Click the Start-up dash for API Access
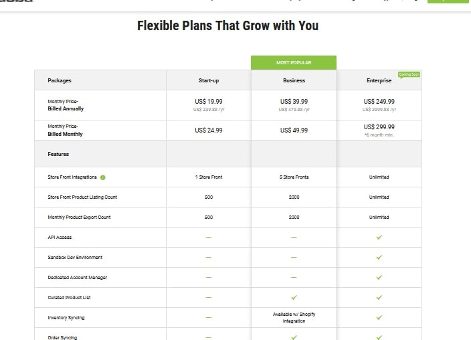Image resolution: width=471 pixels, height=340 pixels. [208, 238]
